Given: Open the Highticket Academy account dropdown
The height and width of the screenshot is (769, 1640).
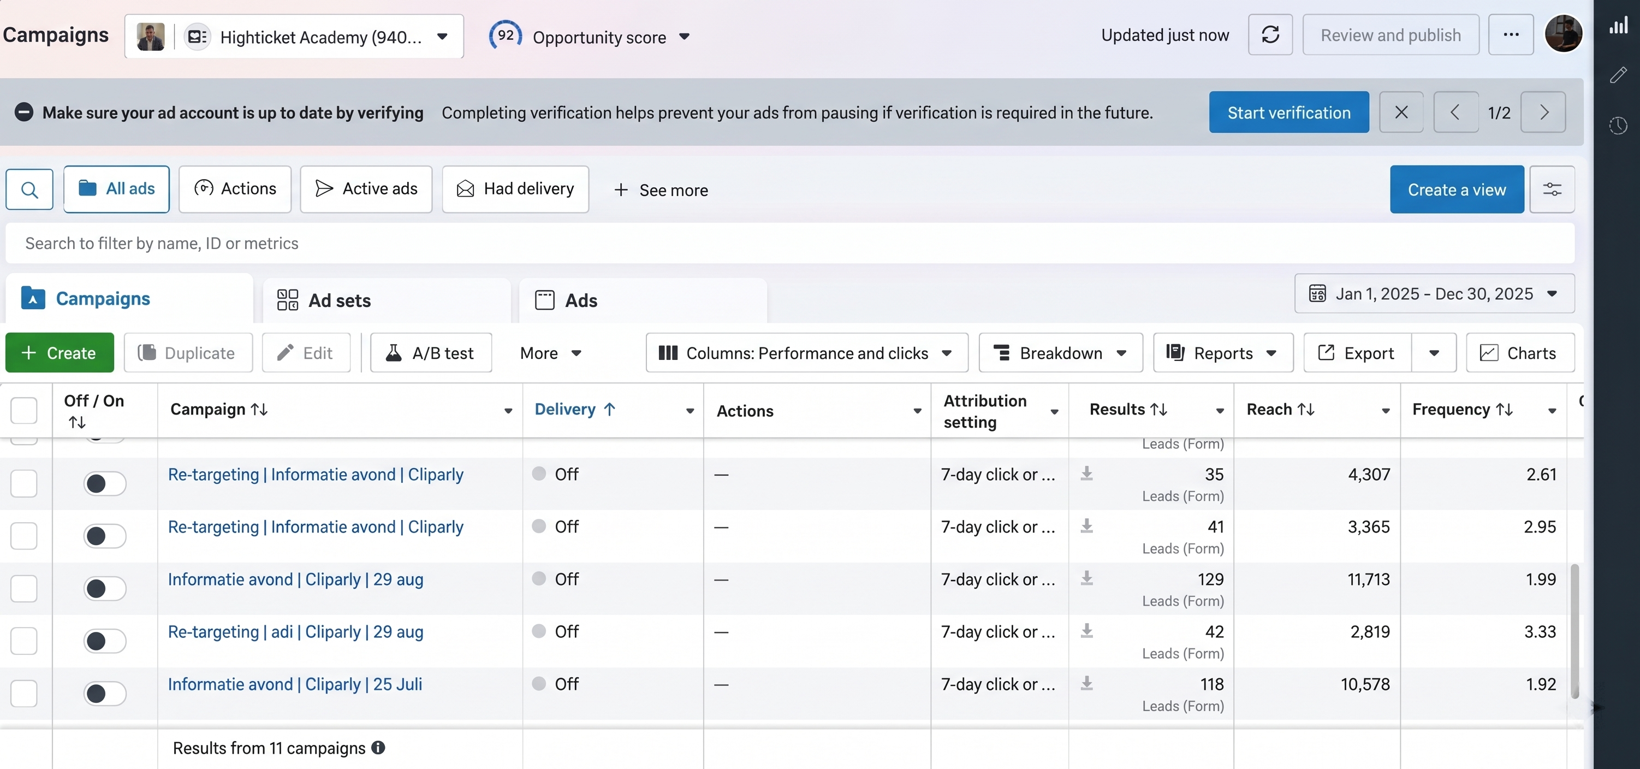Looking at the screenshot, I should [x=294, y=36].
